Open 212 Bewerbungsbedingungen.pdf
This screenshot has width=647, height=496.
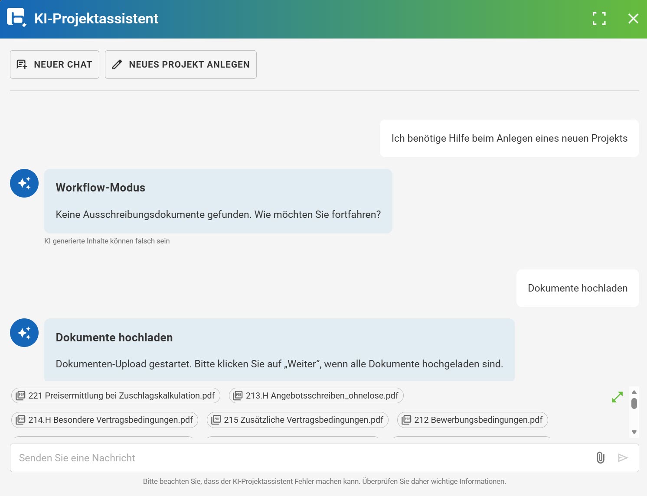[472, 420]
